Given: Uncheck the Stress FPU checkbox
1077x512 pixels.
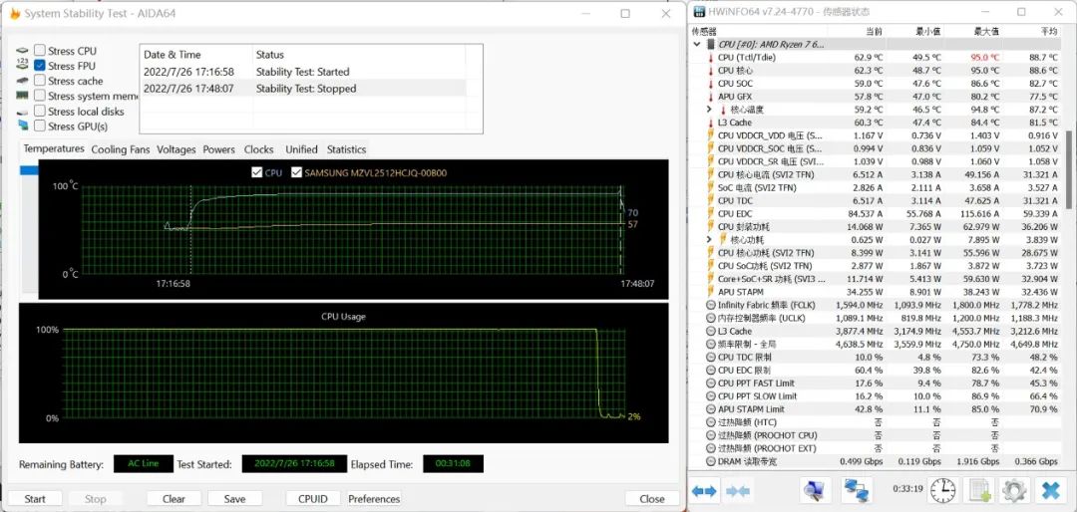Looking at the screenshot, I should pos(40,66).
